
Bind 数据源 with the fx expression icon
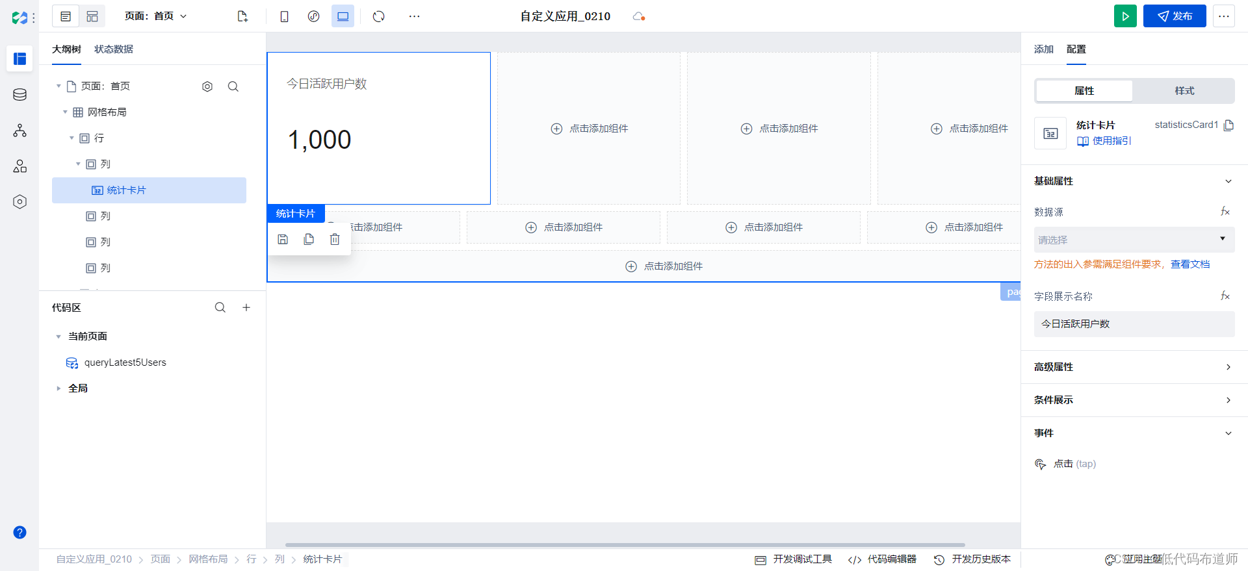click(1225, 212)
